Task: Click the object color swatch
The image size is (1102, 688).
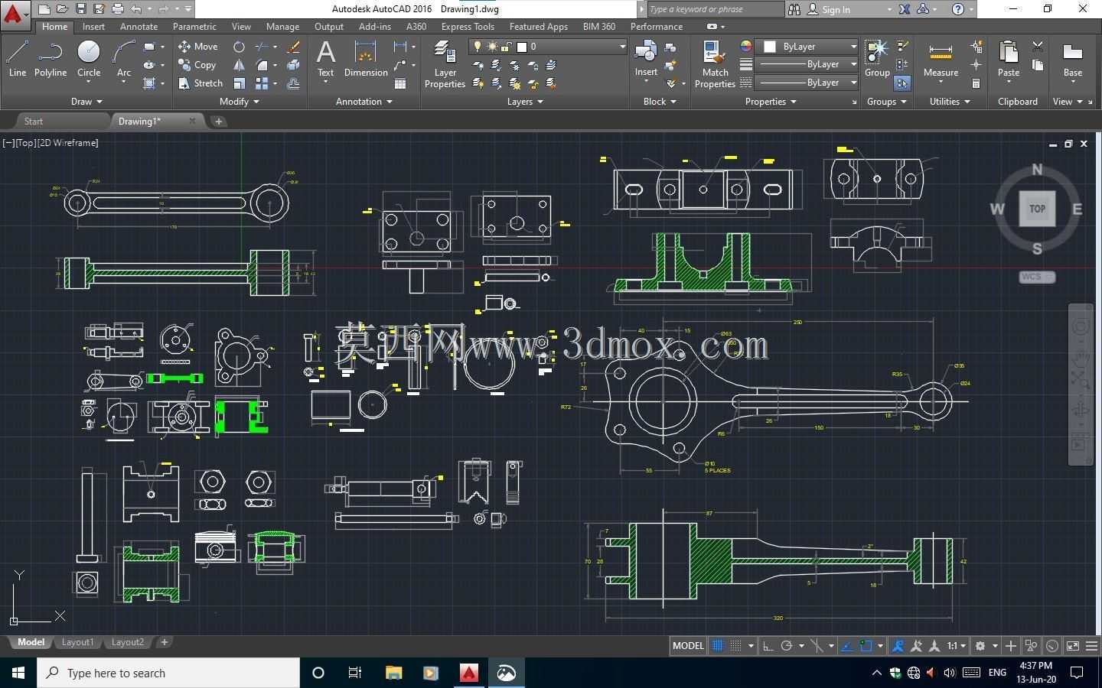Action: coord(770,47)
